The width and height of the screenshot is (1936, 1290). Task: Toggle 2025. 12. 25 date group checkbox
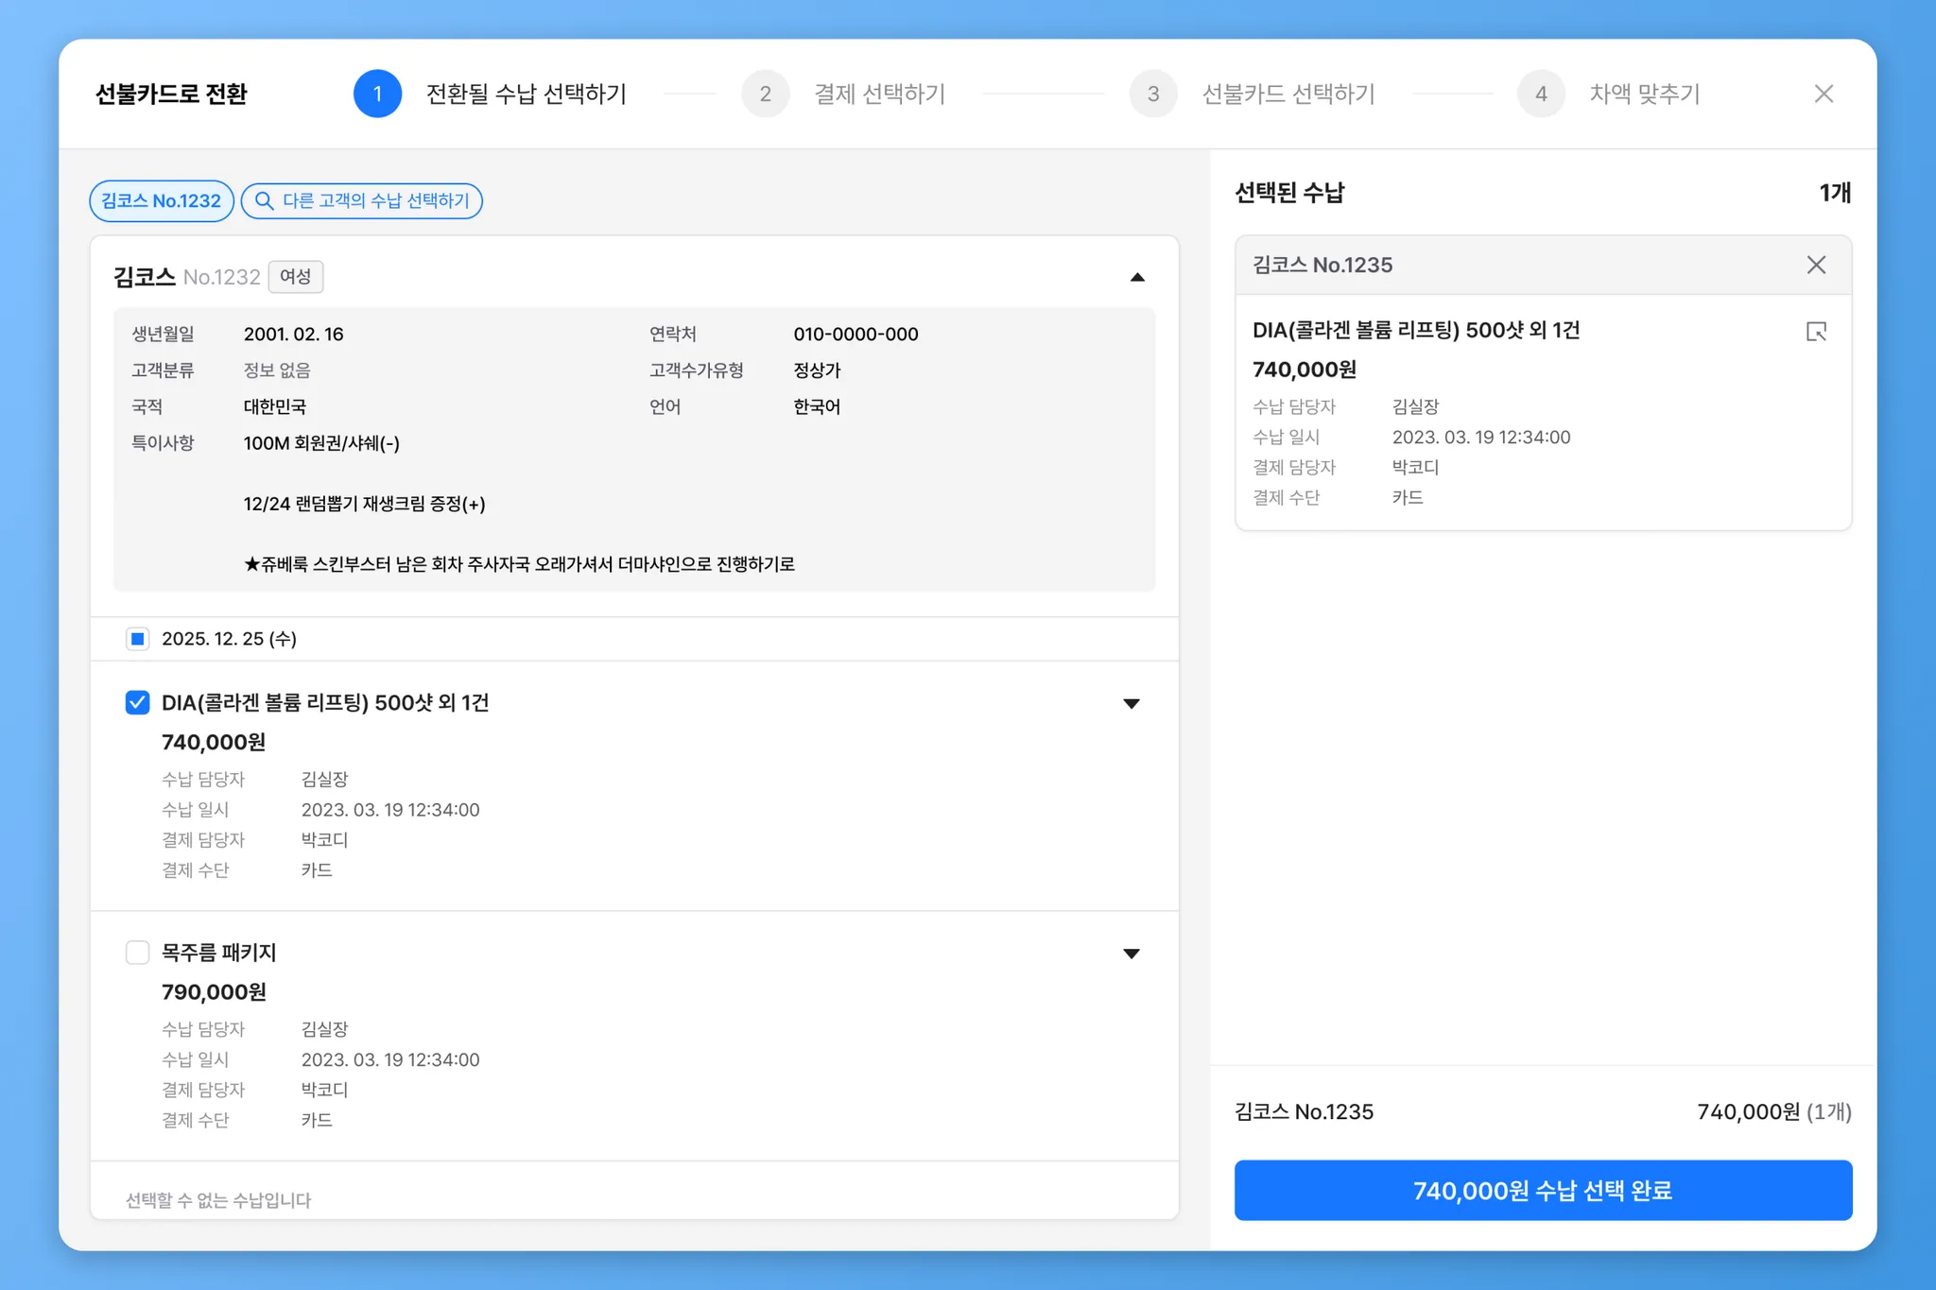pos(138,639)
